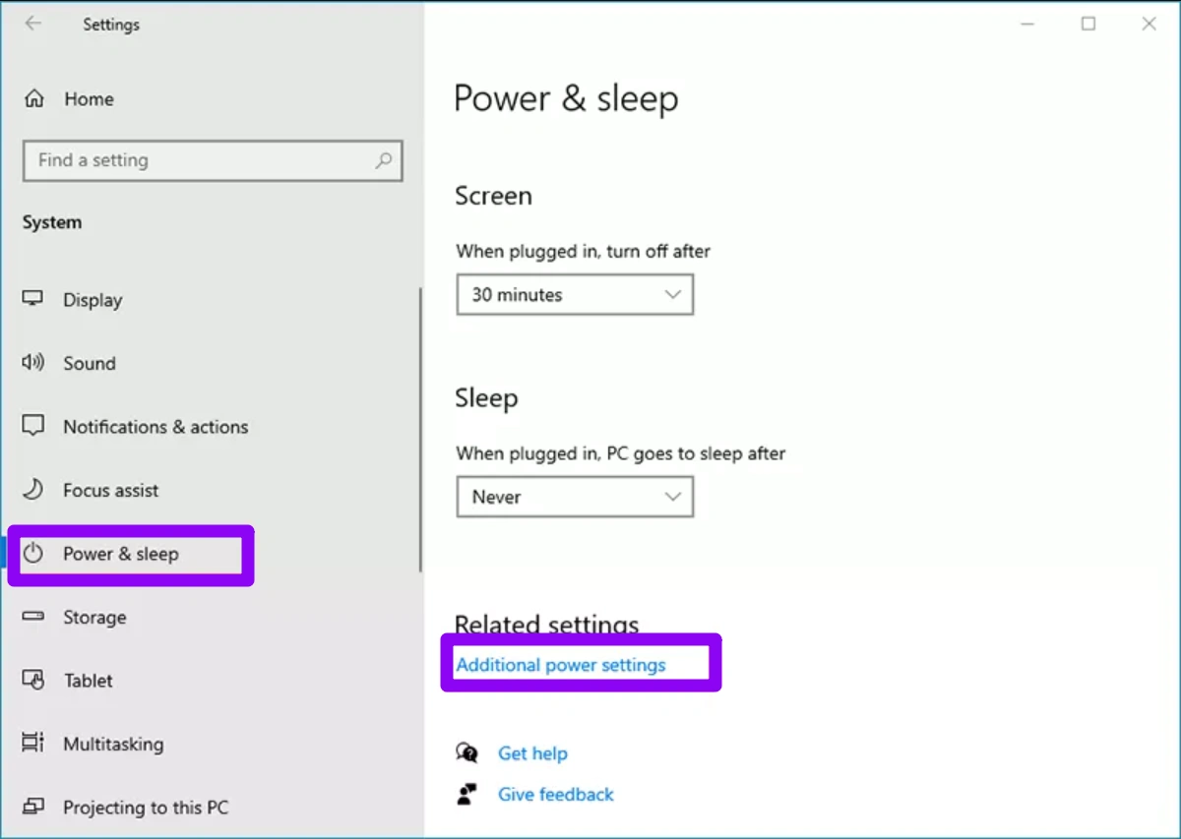Select Notifications & actions in sidebar
Image resolution: width=1181 pixels, height=839 pixels.
click(155, 427)
